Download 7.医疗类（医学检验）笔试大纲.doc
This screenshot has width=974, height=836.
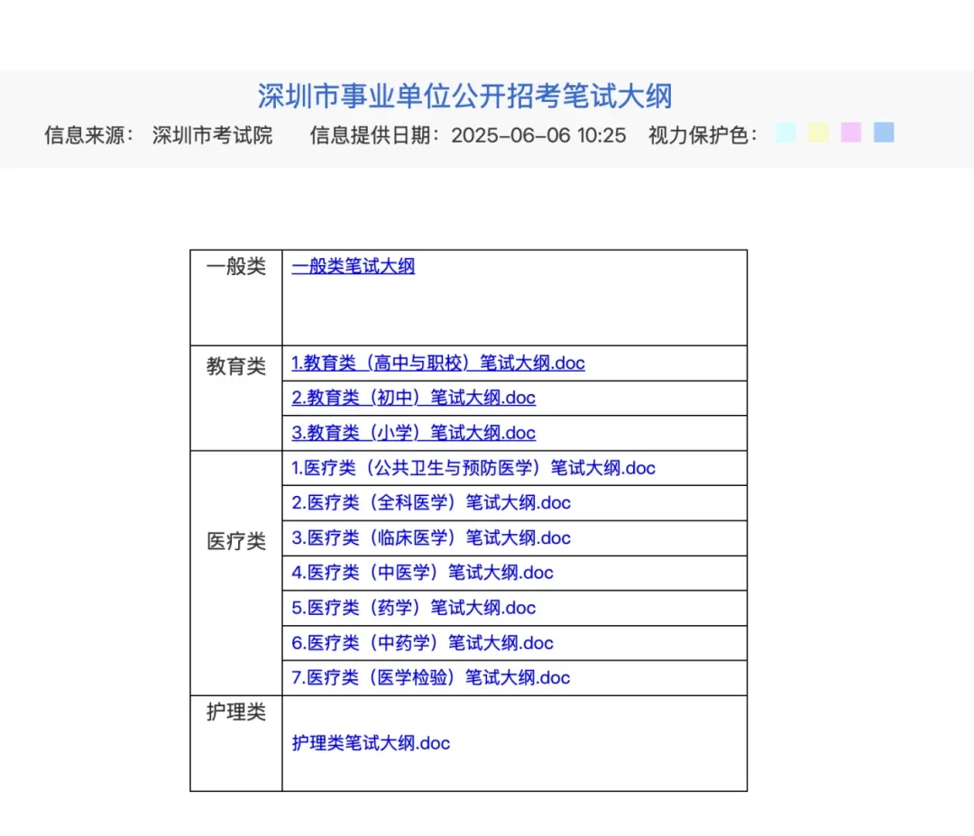(x=430, y=677)
